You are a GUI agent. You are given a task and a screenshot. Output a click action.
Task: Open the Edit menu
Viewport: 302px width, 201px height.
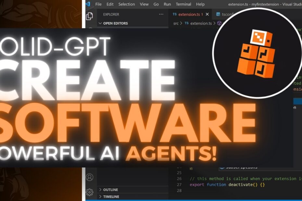coord(110,4)
